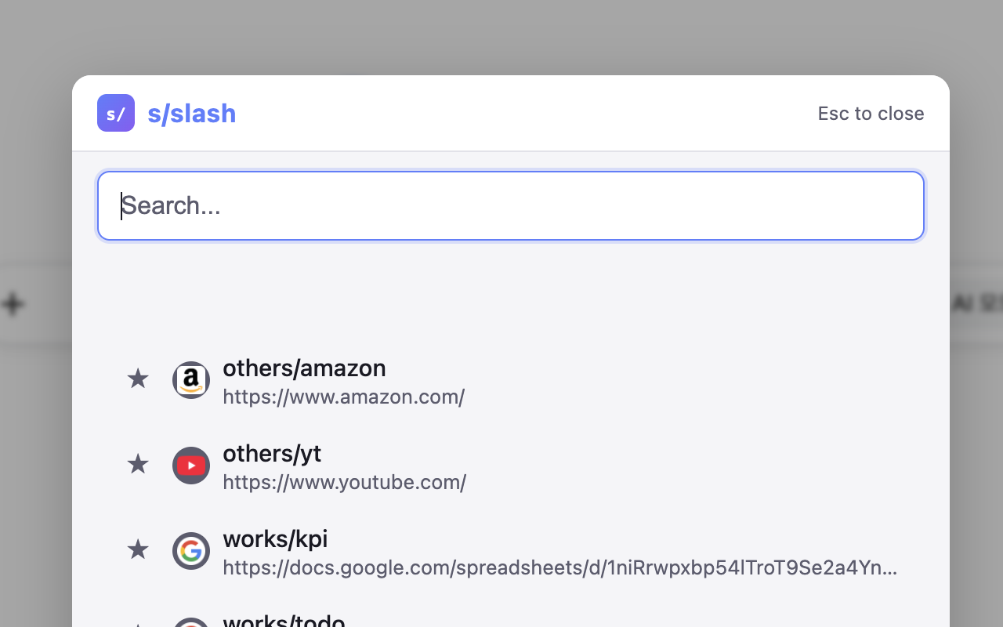Click the star icon before others/yt
The width and height of the screenshot is (1003, 627).
(138, 464)
